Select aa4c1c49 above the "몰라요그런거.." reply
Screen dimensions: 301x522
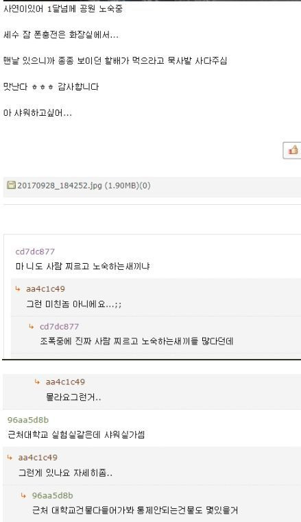pos(65,382)
